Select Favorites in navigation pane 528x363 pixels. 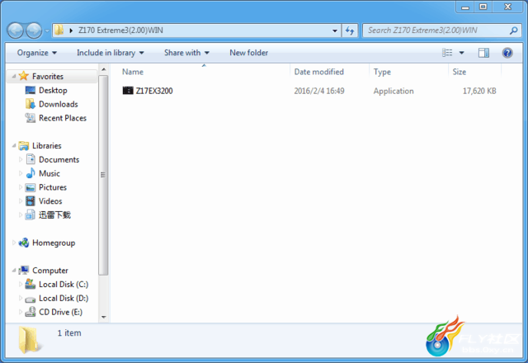(x=48, y=77)
